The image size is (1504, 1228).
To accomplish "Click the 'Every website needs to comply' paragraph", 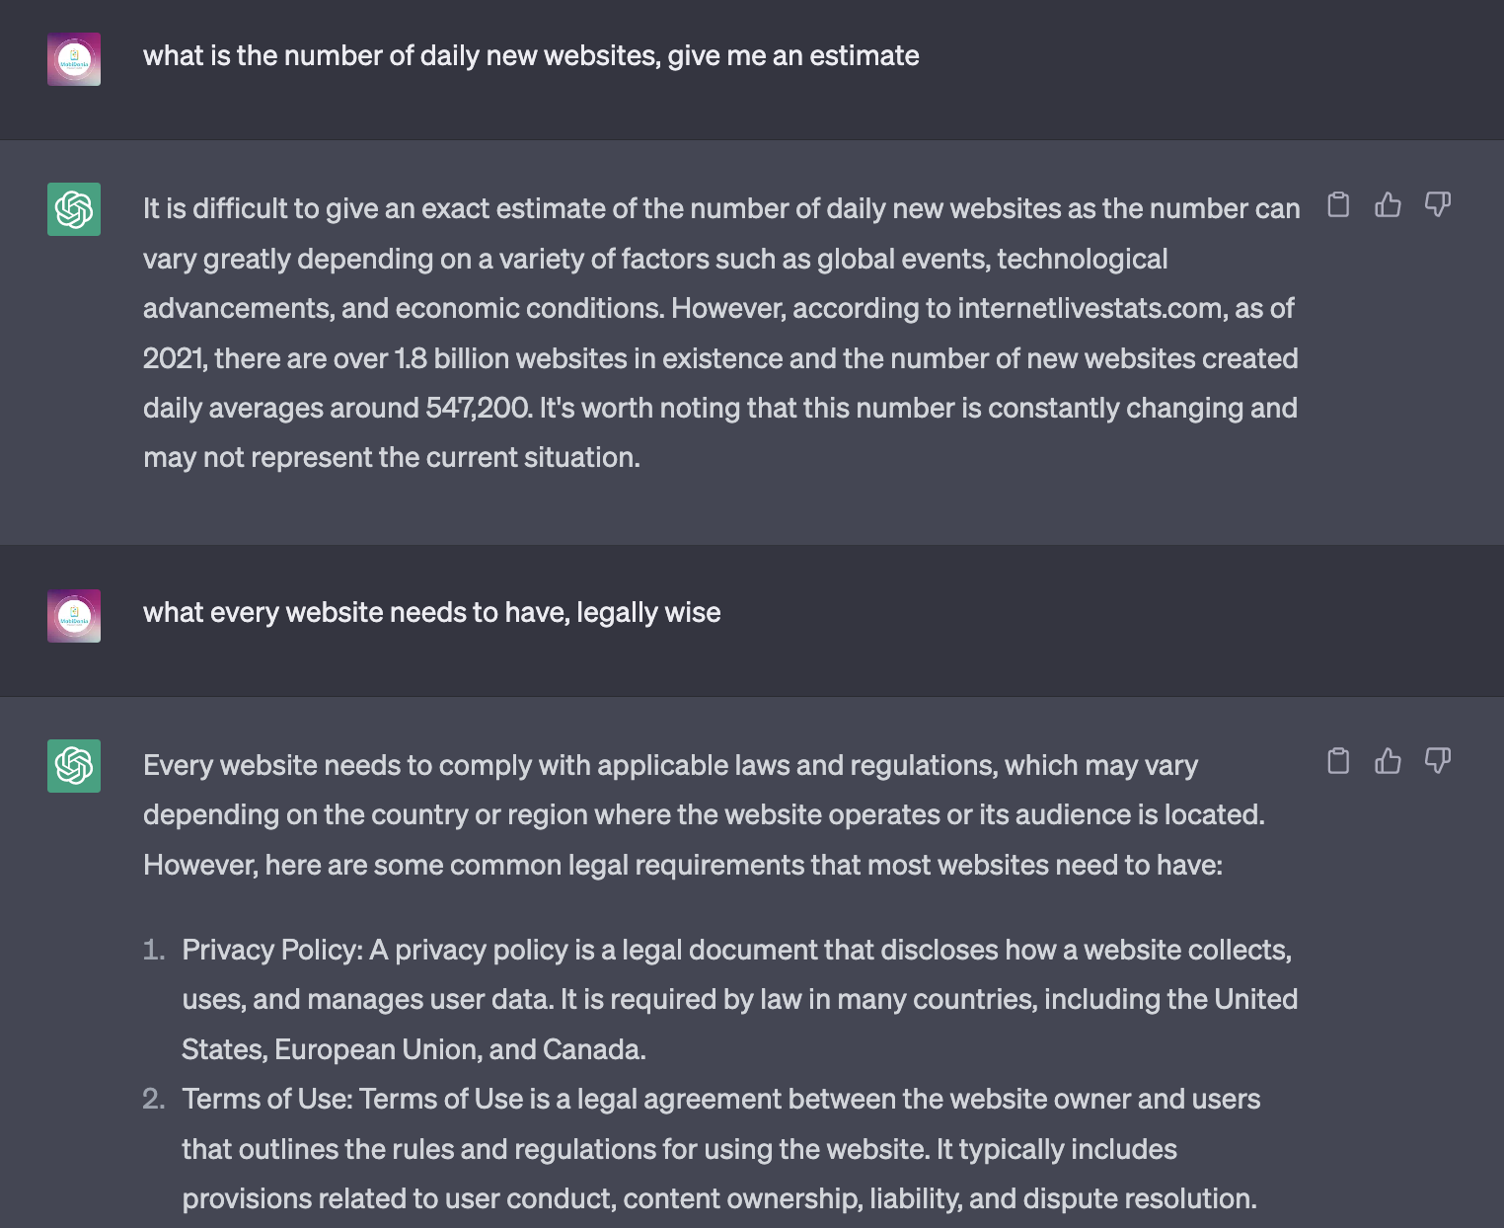I will click(x=704, y=815).
